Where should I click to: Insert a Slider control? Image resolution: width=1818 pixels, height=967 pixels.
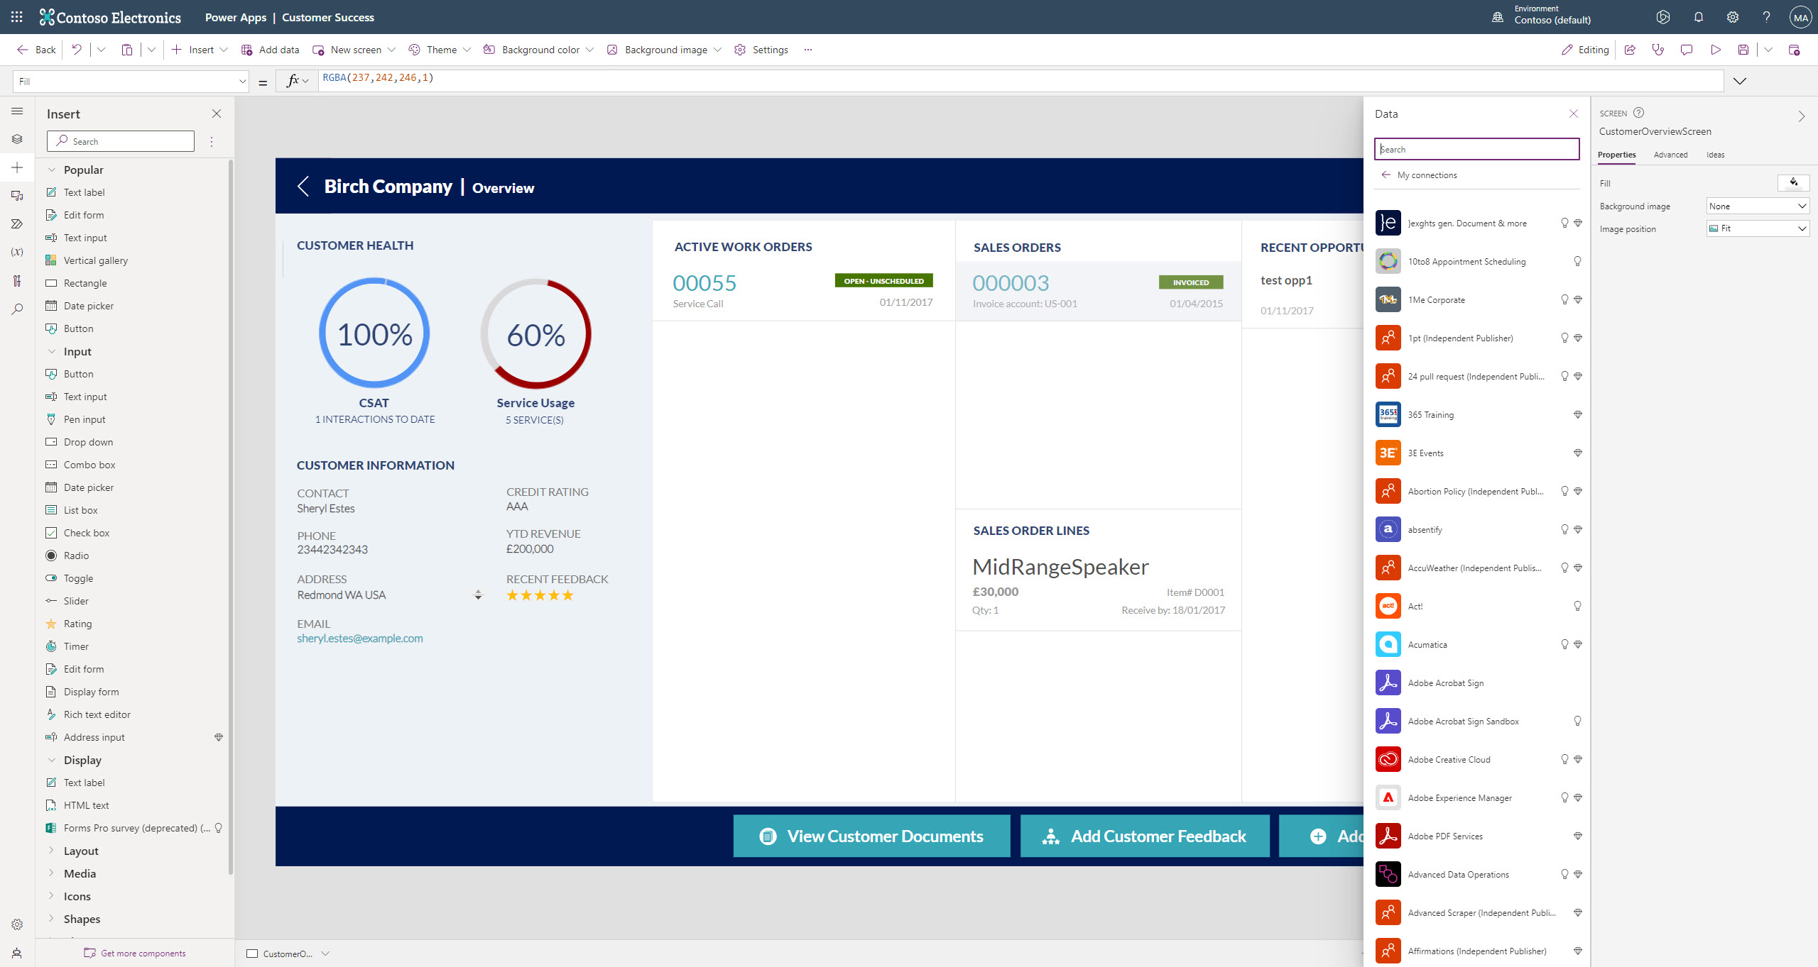76,601
